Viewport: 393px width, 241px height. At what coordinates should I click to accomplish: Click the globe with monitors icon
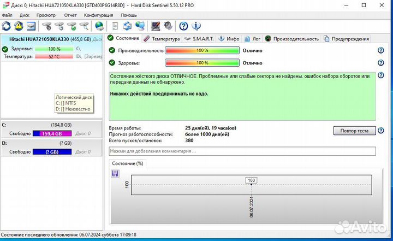pyautogui.click(x=140, y=26)
